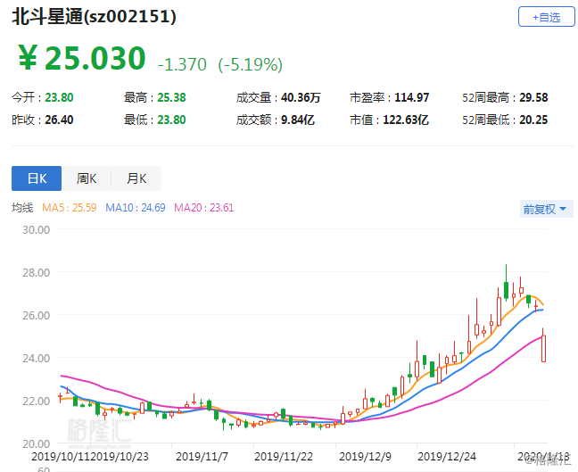Viewport: 578px width, 472px height.
Task: Click the MA20 : 23.61 legend
Action: point(204,208)
